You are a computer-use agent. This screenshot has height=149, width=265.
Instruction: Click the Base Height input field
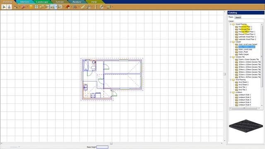[102, 147]
